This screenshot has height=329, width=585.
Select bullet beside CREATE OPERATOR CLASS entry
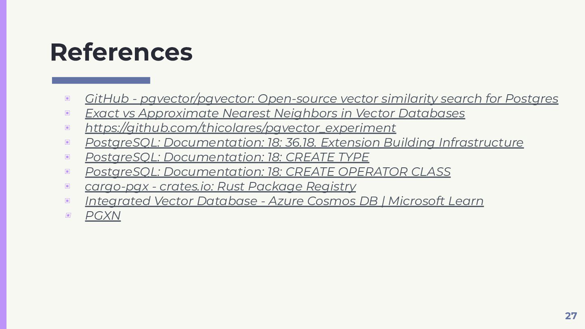[67, 171]
